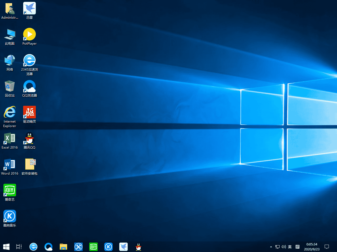Open the clock showing 0:05:34
This screenshot has height=252, width=337.
click(312, 247)
